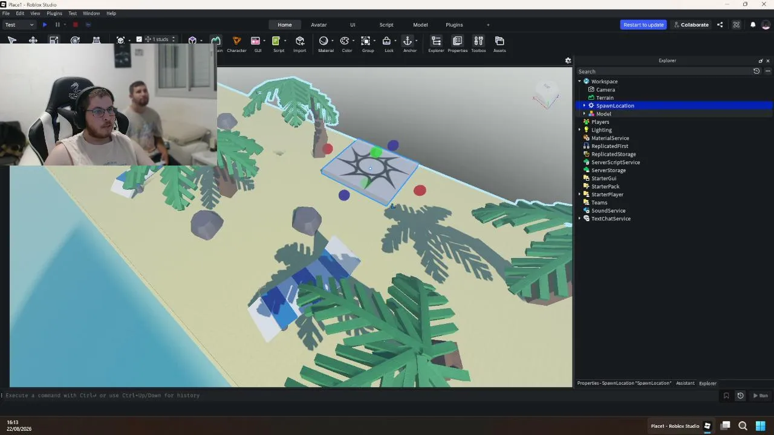Toggle the move snapping studs checkbox

click(x=139, y=39)
